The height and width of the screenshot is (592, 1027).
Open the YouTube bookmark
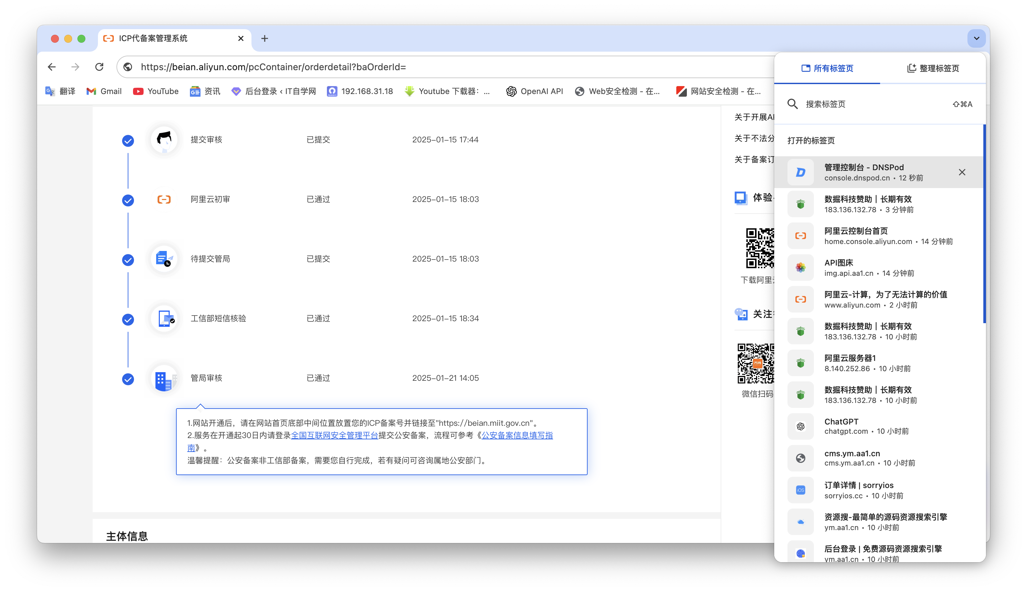point(156,91)
